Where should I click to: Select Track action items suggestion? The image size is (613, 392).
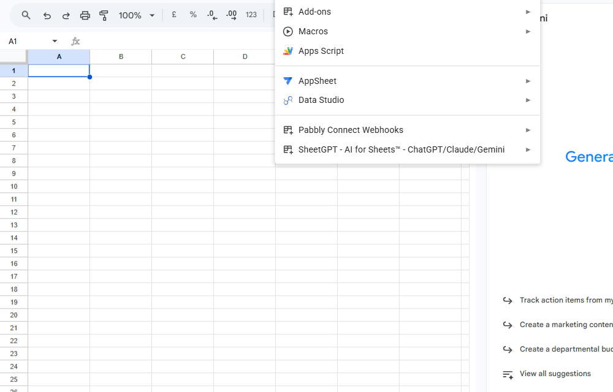click(557, 300)
